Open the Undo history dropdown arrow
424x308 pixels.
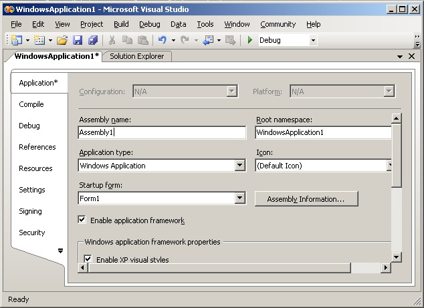tap(173, 41)
